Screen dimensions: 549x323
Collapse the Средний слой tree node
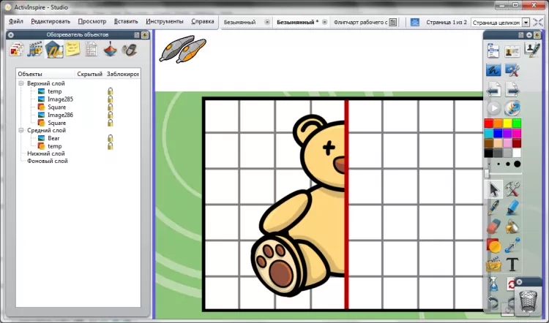(x=23, y=130)
